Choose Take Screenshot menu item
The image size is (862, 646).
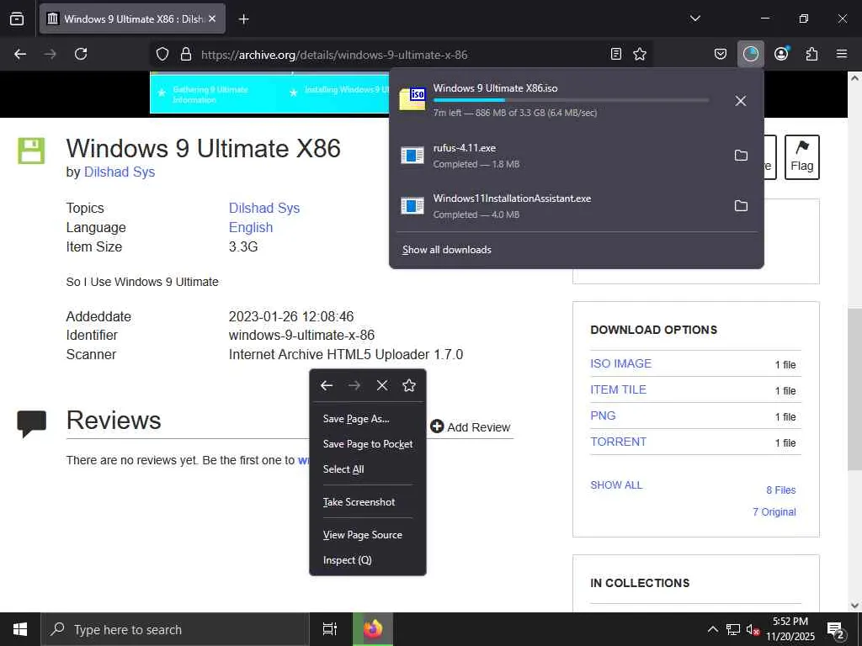click(x=368, y=502)
